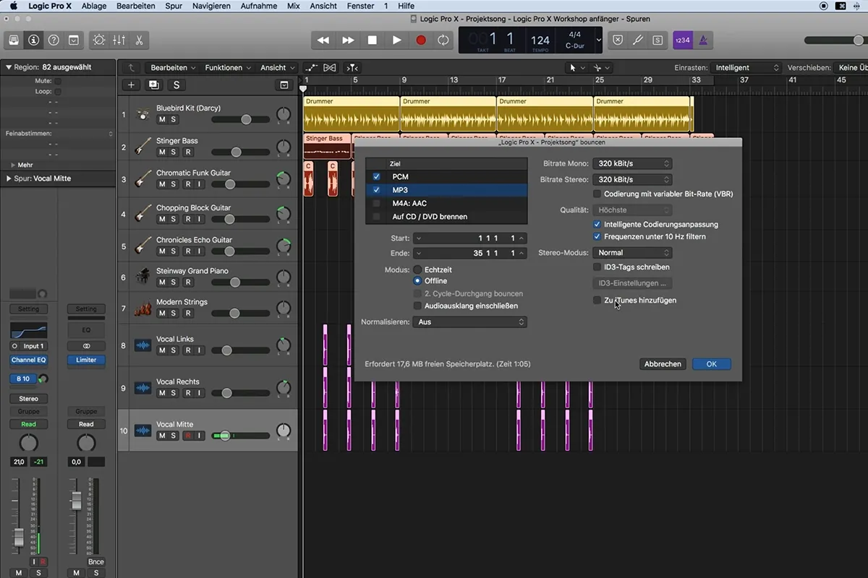Viewport: 868px width, 578px height.
Task: Open the Bitrate Mono dropdown
Action: (632, 164)
